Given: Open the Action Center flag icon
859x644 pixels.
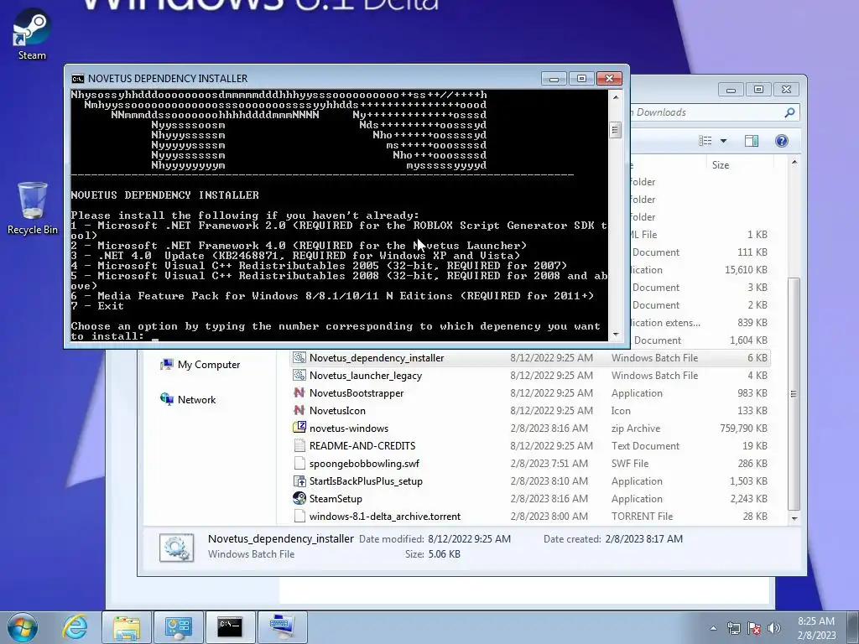Looking at the screenshot, I should pos(754,628).
